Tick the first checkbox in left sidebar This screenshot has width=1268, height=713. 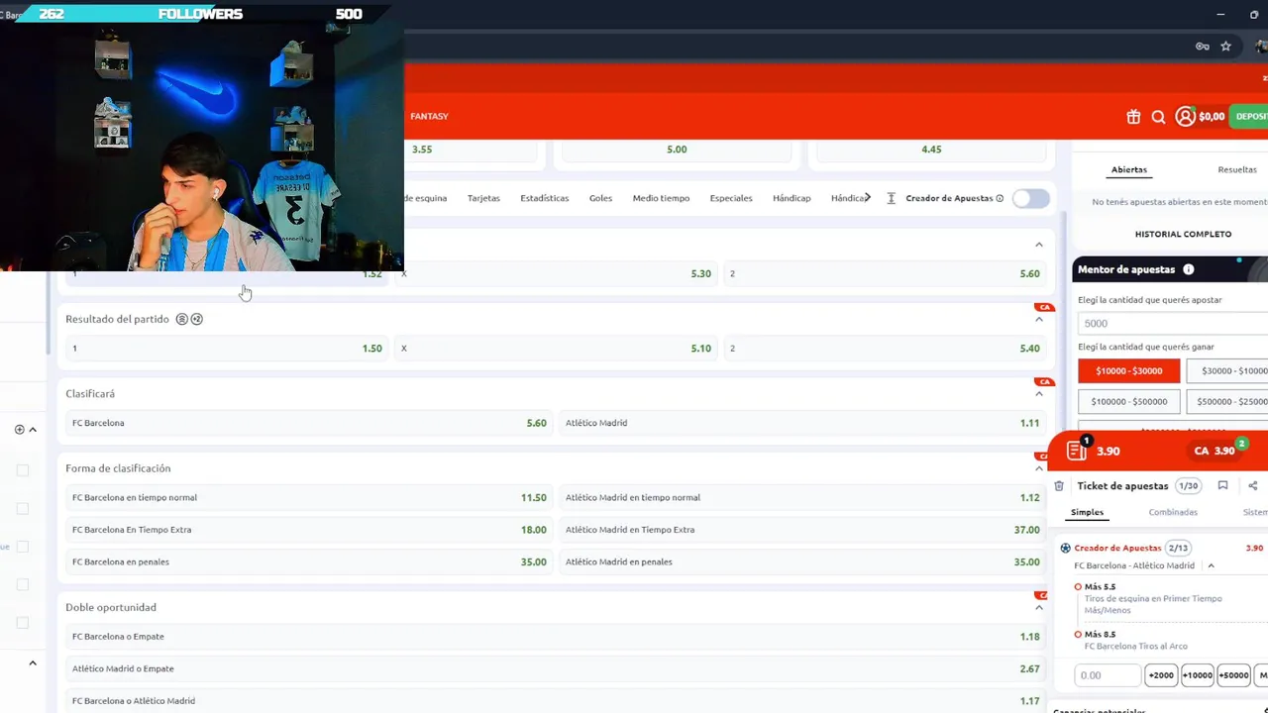(x=22, y=470)
